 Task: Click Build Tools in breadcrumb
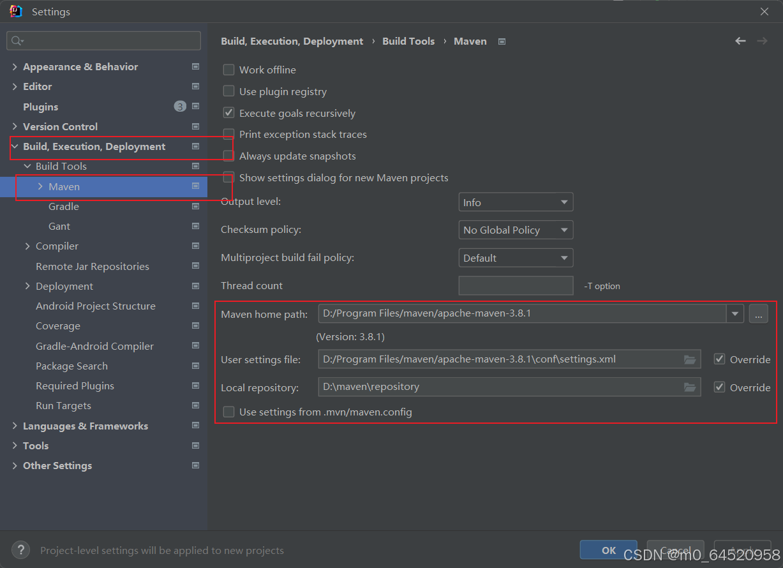click(x=408, y=41)
